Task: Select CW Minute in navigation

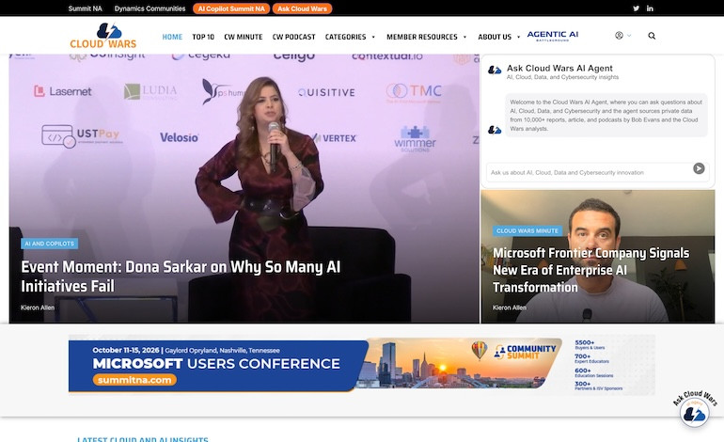Action: tap(244, 37)
